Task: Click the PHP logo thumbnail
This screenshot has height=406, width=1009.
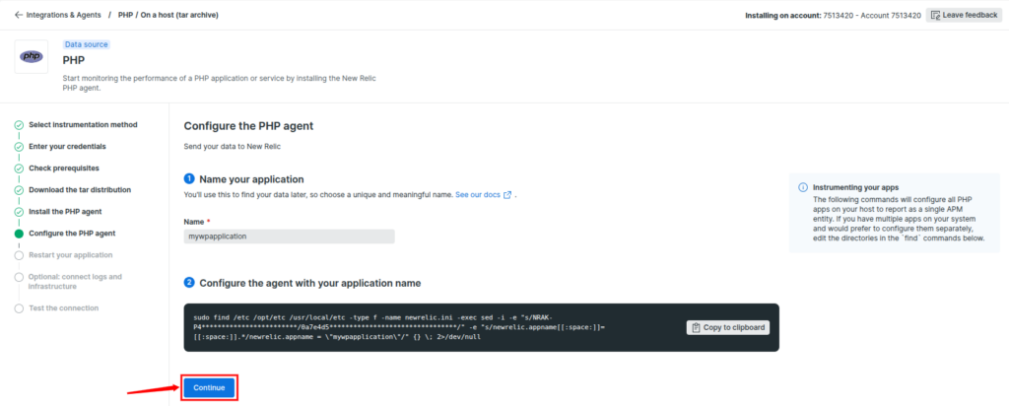Action: [x=31, y=56]
